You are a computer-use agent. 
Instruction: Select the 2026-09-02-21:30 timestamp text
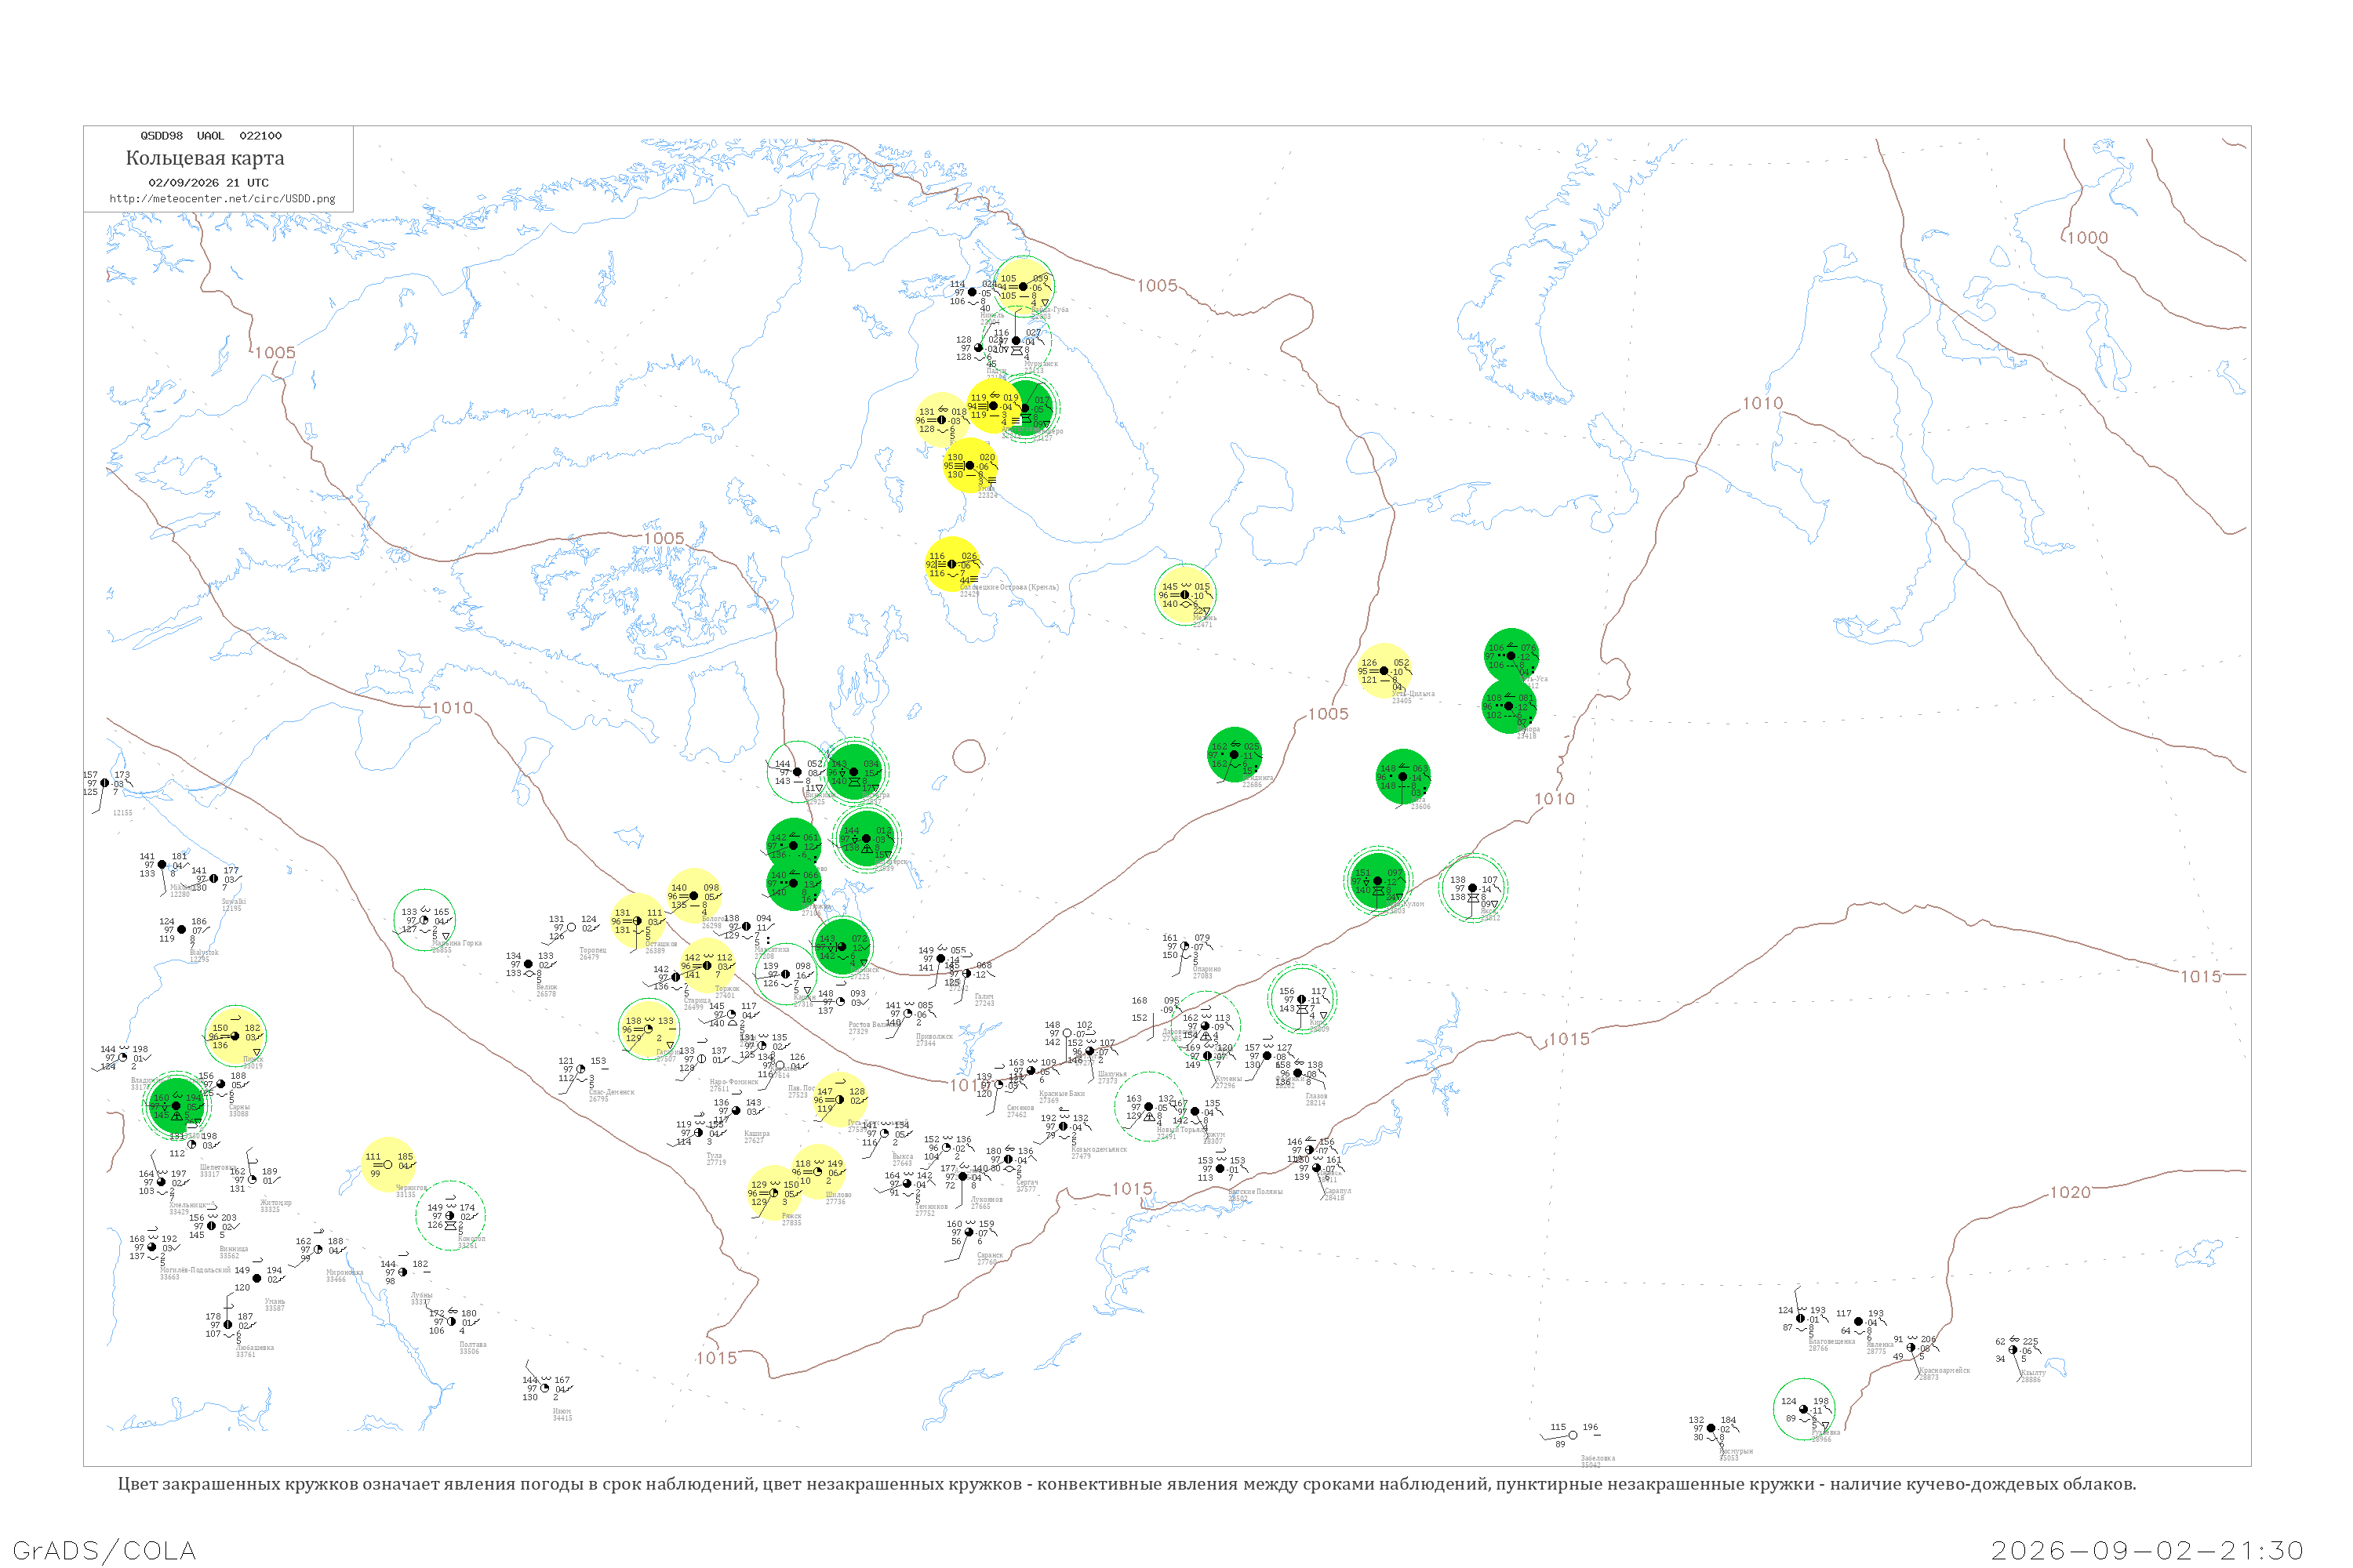[x=2148, y=1551]
